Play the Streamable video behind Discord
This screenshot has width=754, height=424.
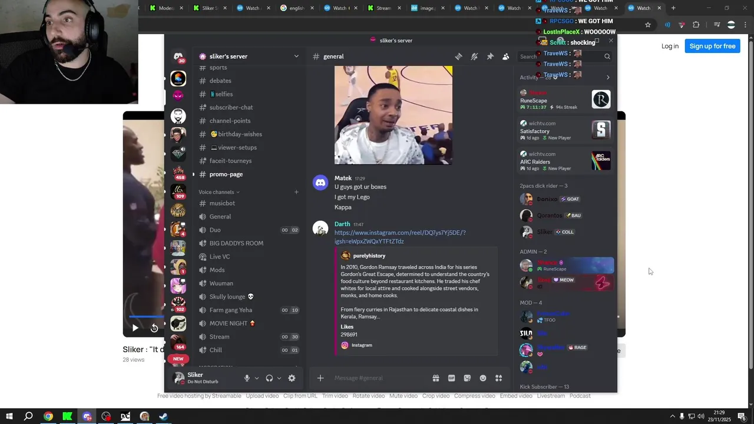pyautogui.click(x=135, y=328)
